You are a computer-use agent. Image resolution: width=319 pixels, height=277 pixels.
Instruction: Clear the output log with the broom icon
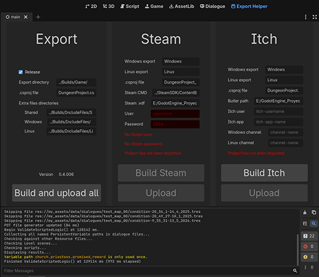coord(305,213)
